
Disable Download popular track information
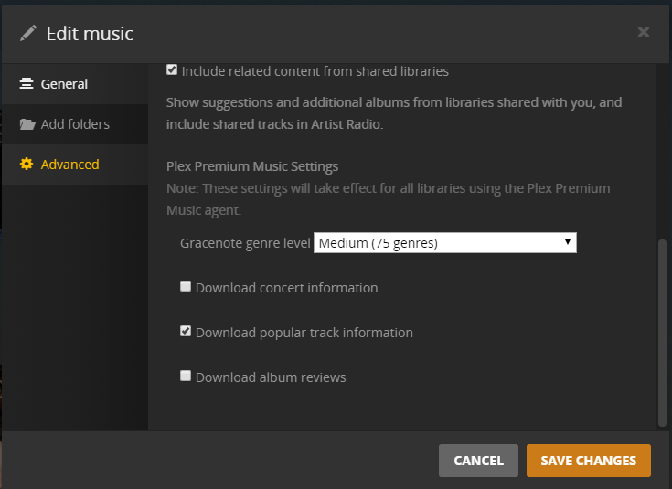tap(186, 331)
